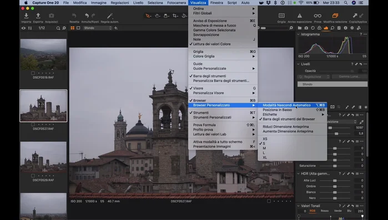This screenshot has width=388, height=220.
Task: Open the Library folder tool tab
Action: [x=300, y=28]
